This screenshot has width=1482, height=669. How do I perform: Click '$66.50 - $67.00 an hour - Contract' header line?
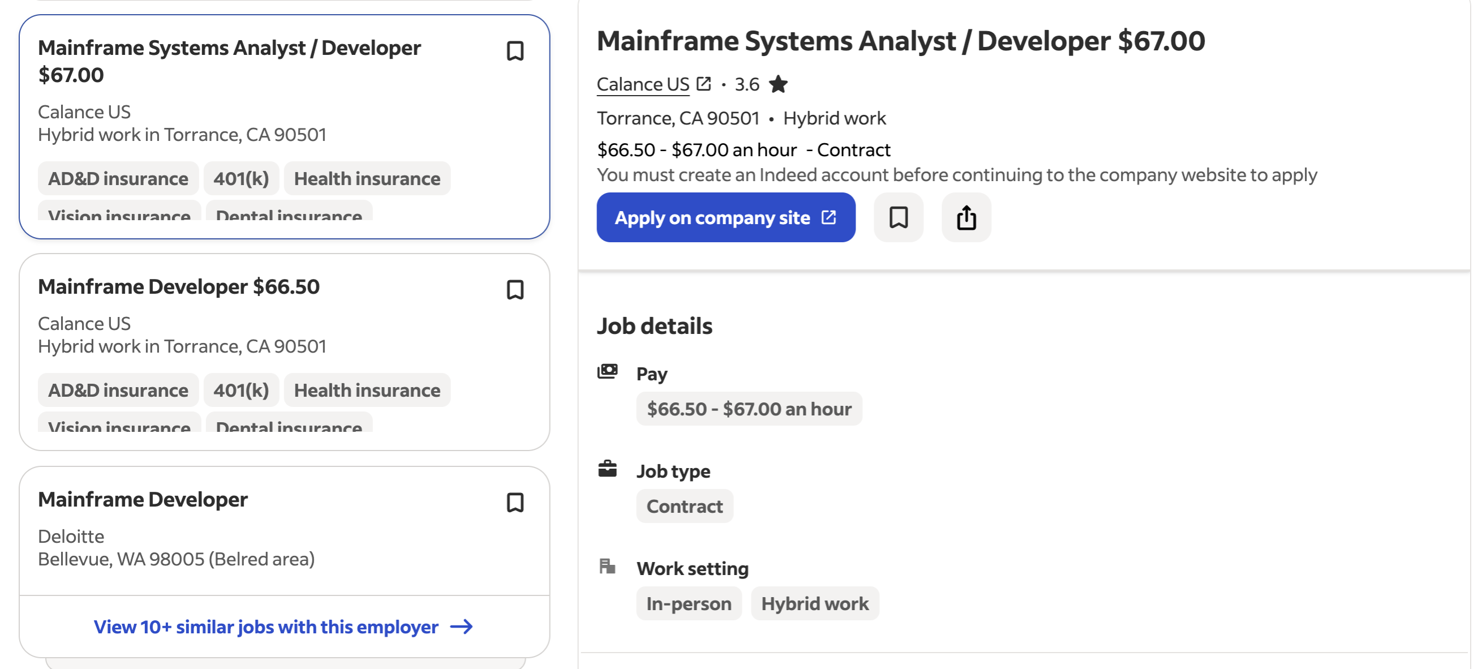pyautogui.click(x=744, y=149)
